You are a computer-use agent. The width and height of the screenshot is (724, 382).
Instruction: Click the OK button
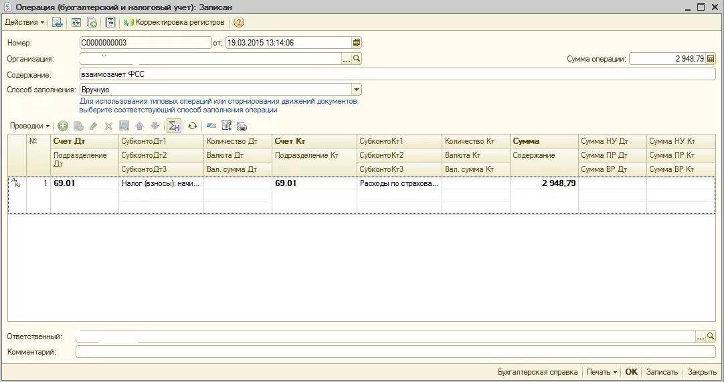[x=631, y=372]
